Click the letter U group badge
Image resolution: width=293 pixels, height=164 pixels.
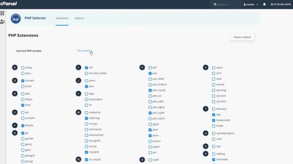pyautogui.click(x=206, y=133)
